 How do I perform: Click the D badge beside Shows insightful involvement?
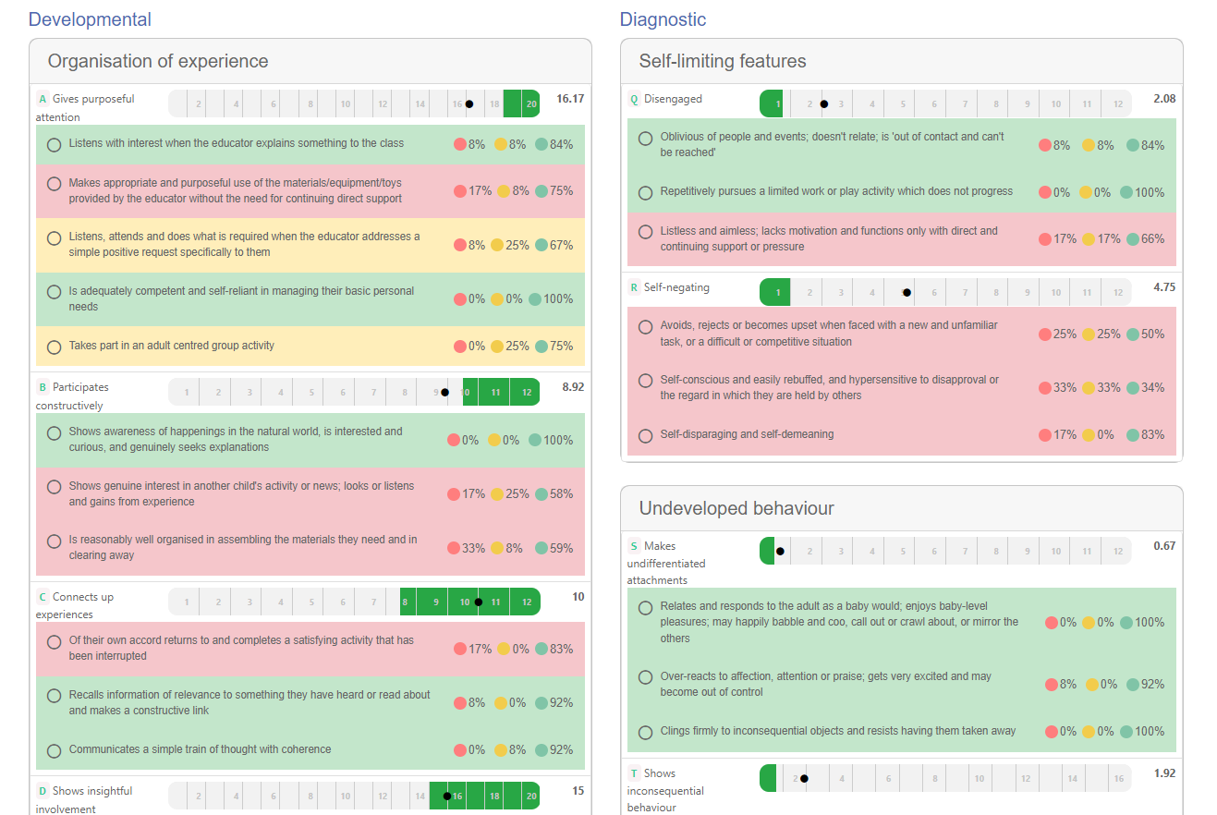click(43, 791)
